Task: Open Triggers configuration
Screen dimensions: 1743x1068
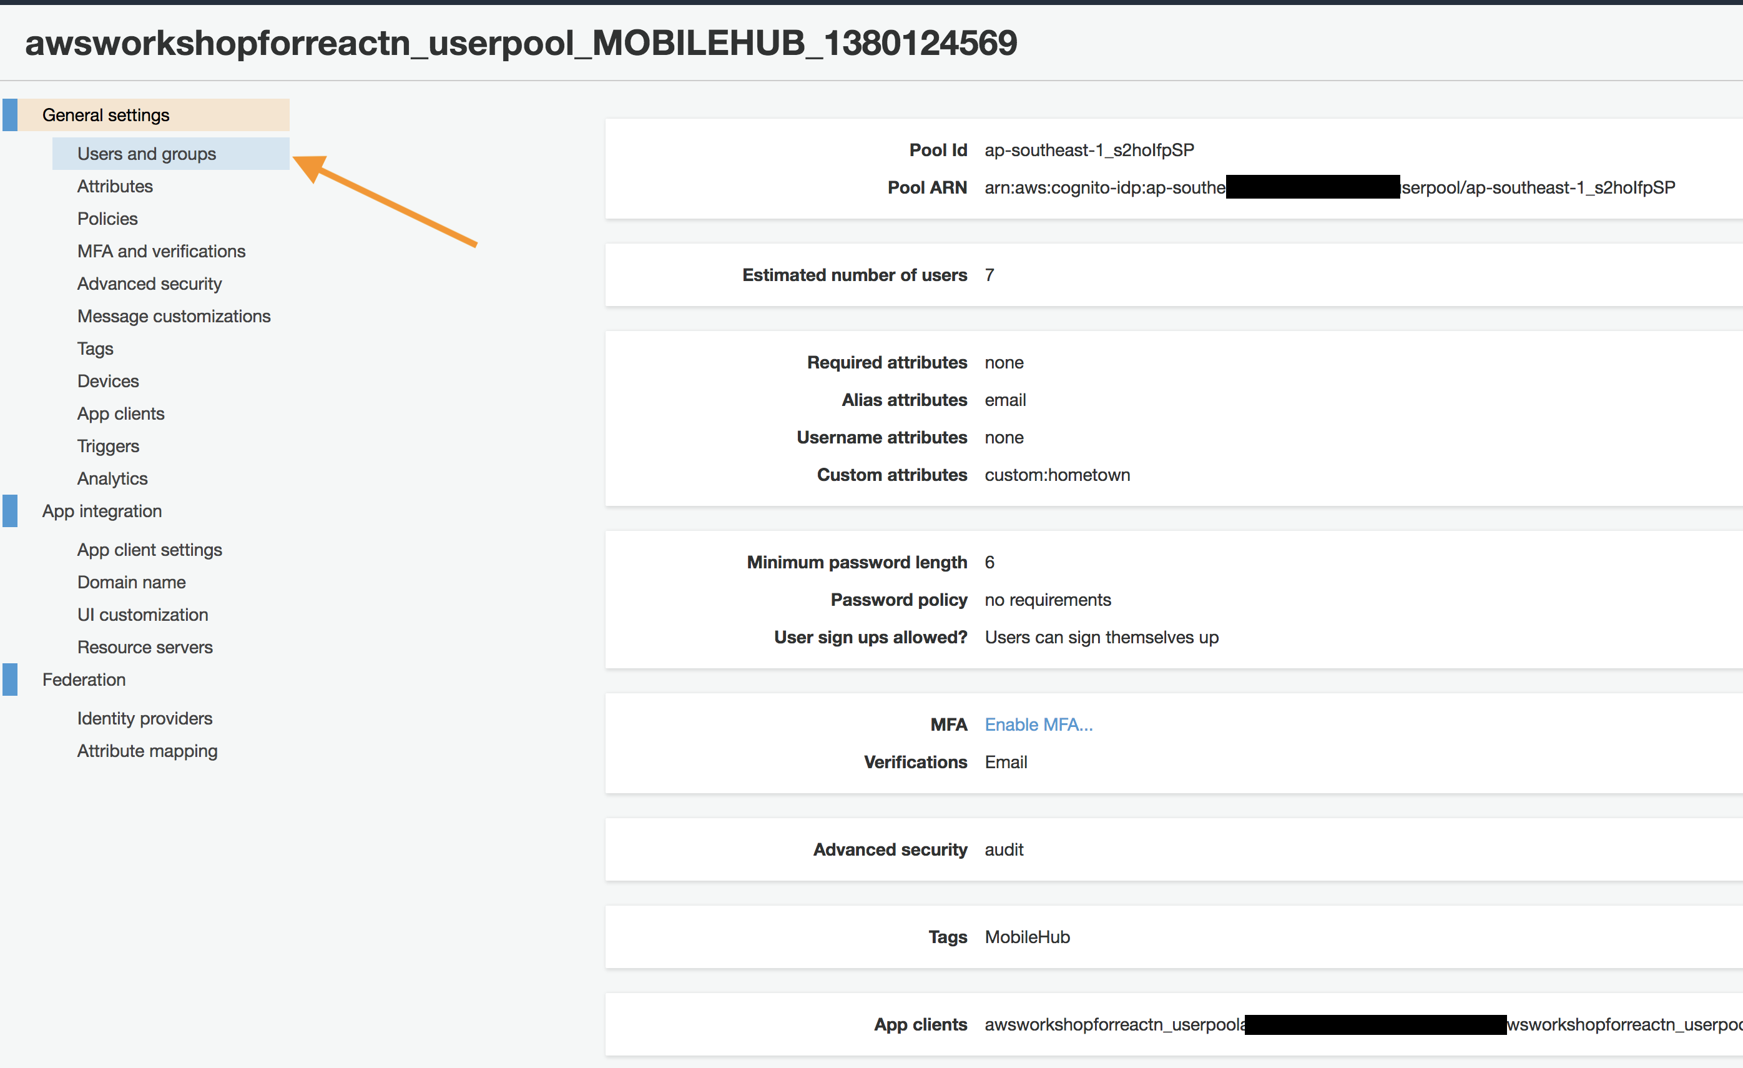Action: (108, 446)
